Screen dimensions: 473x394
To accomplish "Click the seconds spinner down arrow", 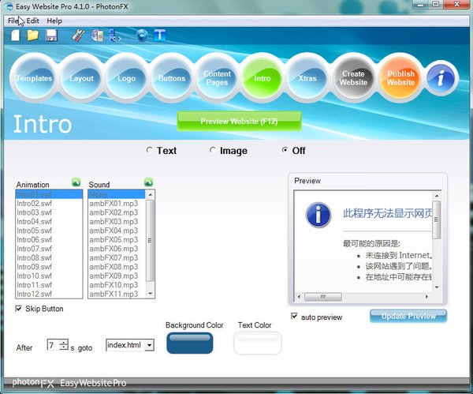I will (64, 347).
